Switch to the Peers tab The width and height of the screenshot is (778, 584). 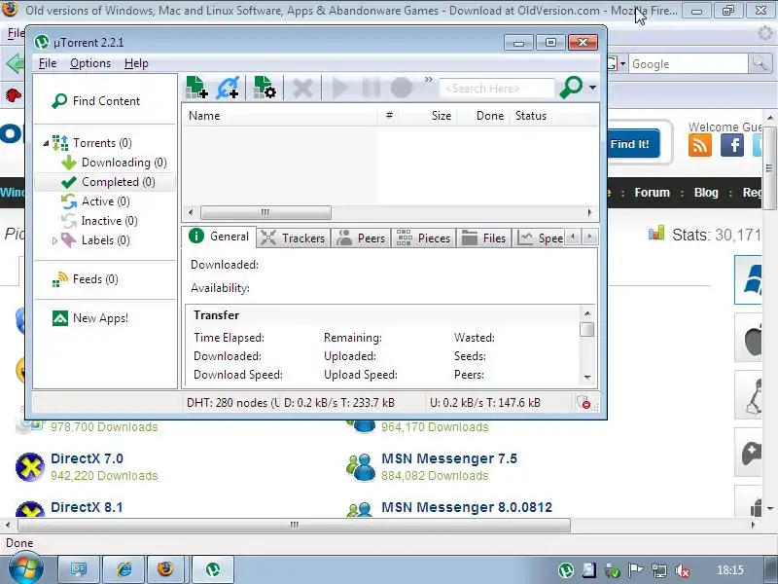[361, 238]
